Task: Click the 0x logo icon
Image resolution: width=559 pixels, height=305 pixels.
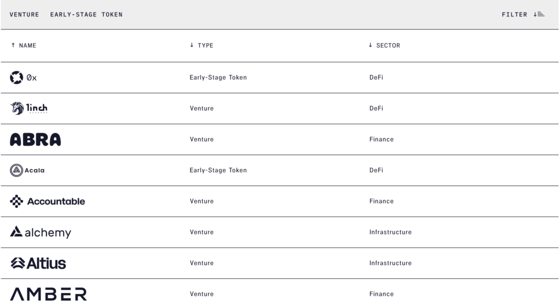Action: 16,77
